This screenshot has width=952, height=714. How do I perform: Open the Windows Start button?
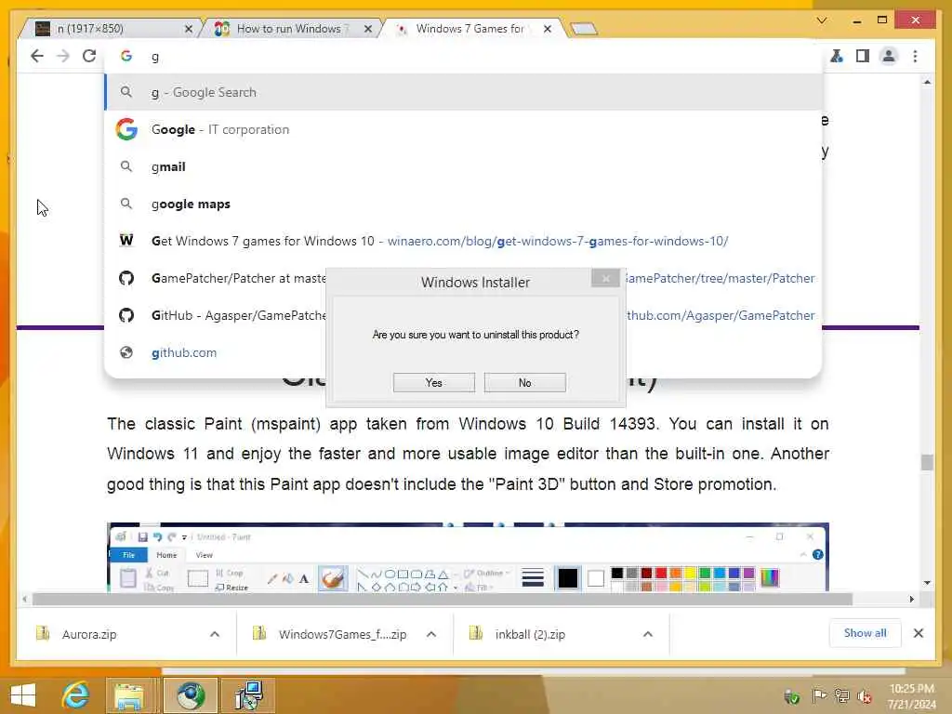tap(23, 695)
